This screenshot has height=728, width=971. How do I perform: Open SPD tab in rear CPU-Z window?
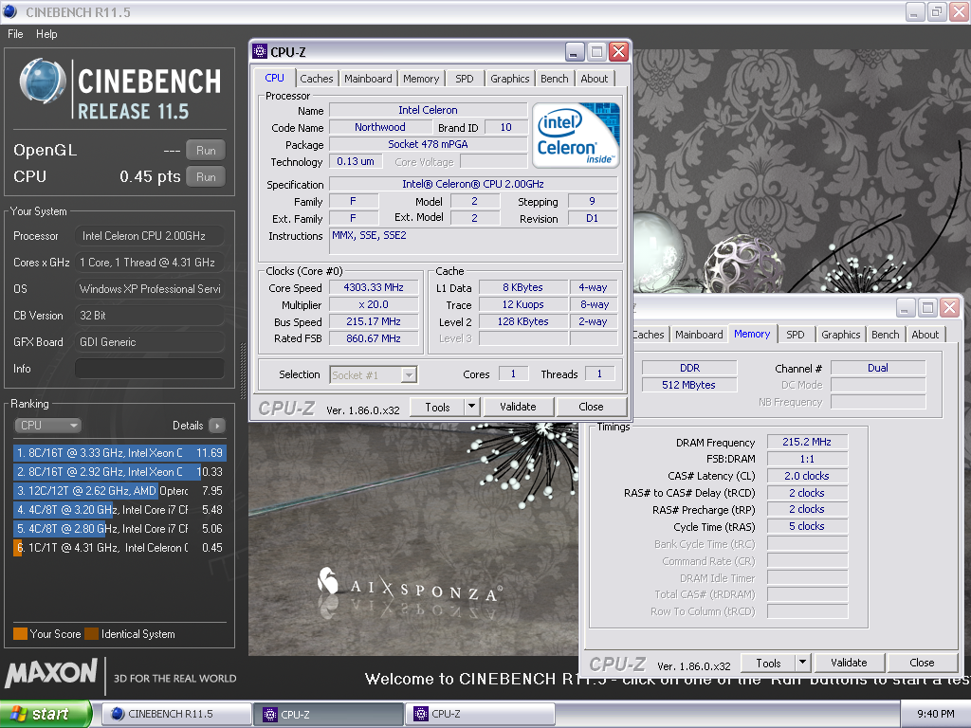[x=796, y=335]
